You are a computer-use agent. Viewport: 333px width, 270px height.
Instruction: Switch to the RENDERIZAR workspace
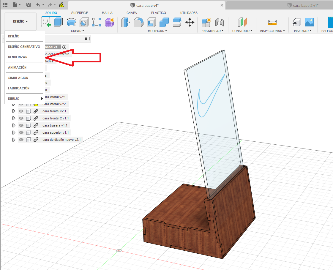[24, 57]
